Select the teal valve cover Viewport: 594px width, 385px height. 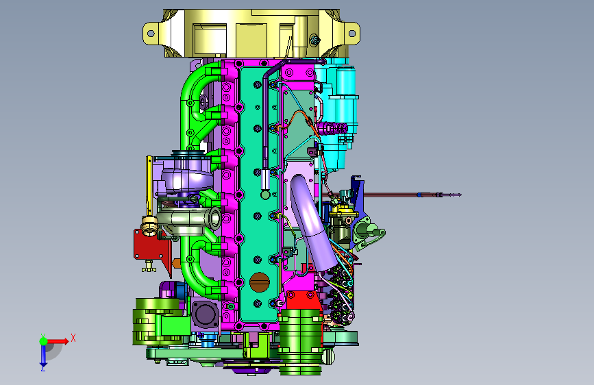tap(259, 193)
